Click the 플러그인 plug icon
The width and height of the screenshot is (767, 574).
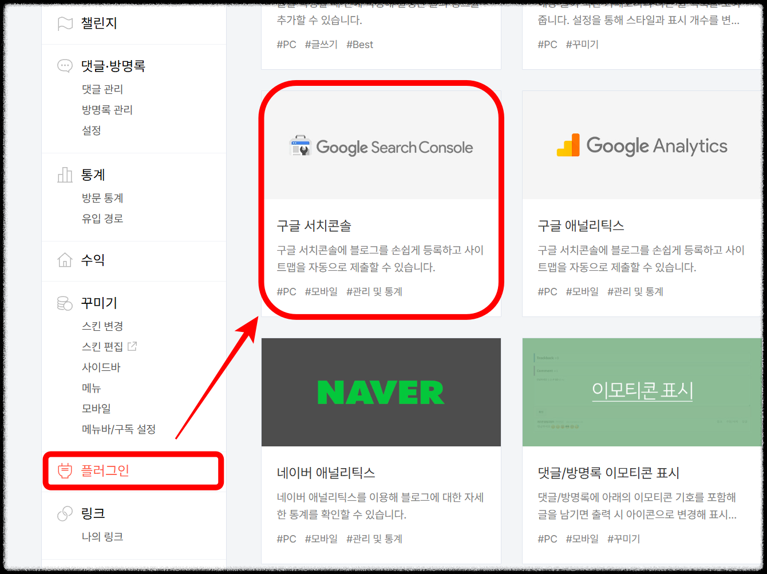click(x=65, y=471)
